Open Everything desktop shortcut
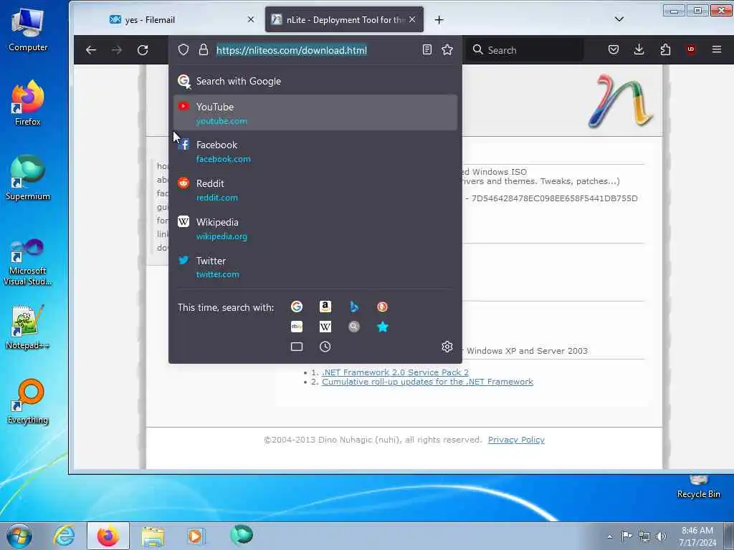The image size is (734, 550). pos(28,401)
